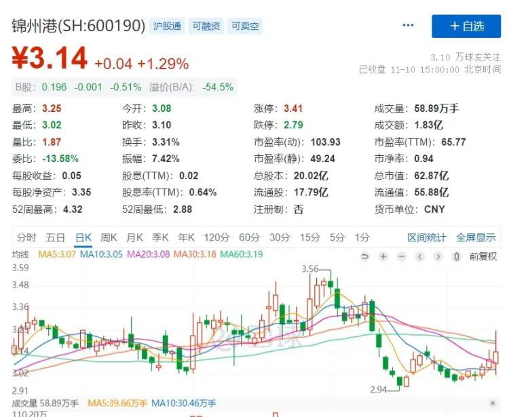Select the 年K chart tab

(x=187, y=237)
